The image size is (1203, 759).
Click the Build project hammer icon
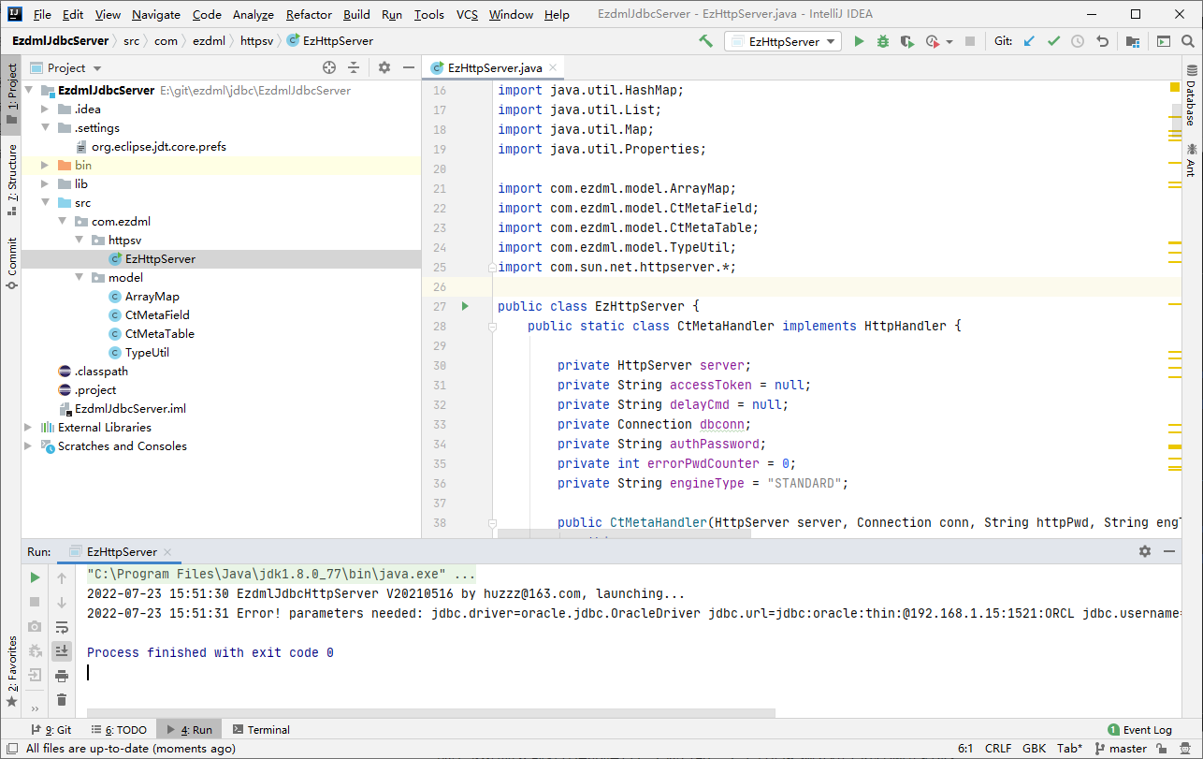point(706,41)
